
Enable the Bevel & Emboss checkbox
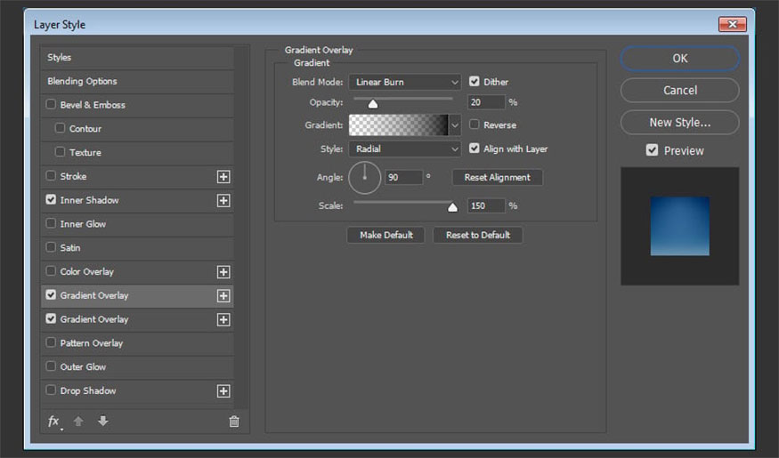(x=51, y=105)
